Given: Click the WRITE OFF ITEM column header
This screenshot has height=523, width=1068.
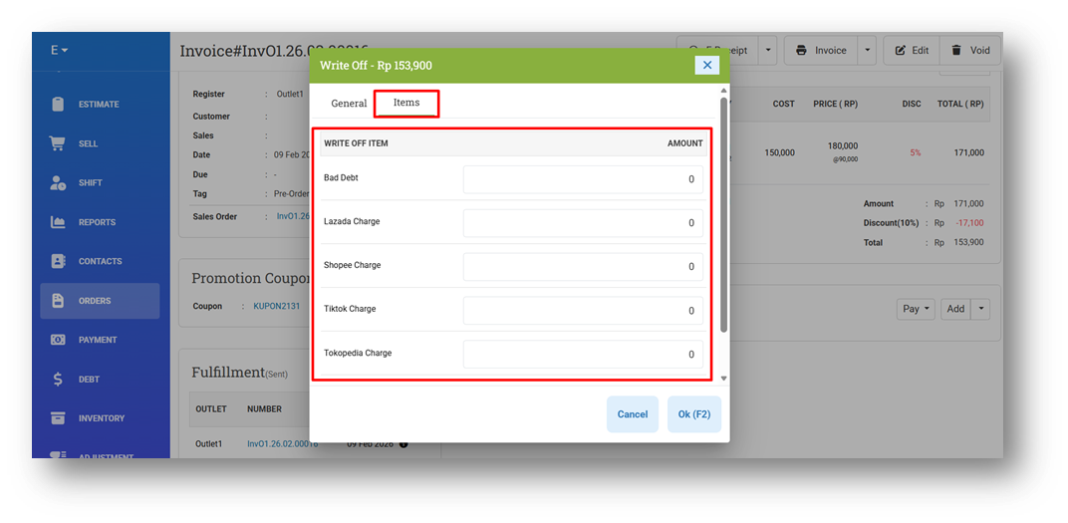Looking at the screenshot, I should [357, 143].
